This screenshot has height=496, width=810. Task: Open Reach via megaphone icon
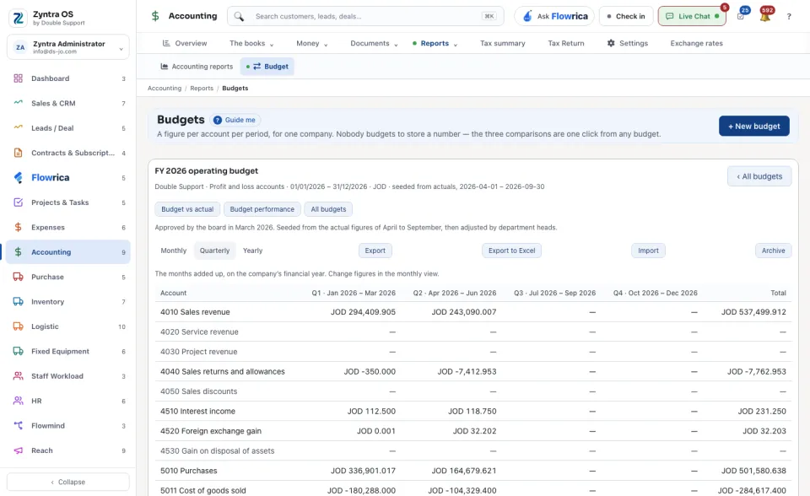18,450
